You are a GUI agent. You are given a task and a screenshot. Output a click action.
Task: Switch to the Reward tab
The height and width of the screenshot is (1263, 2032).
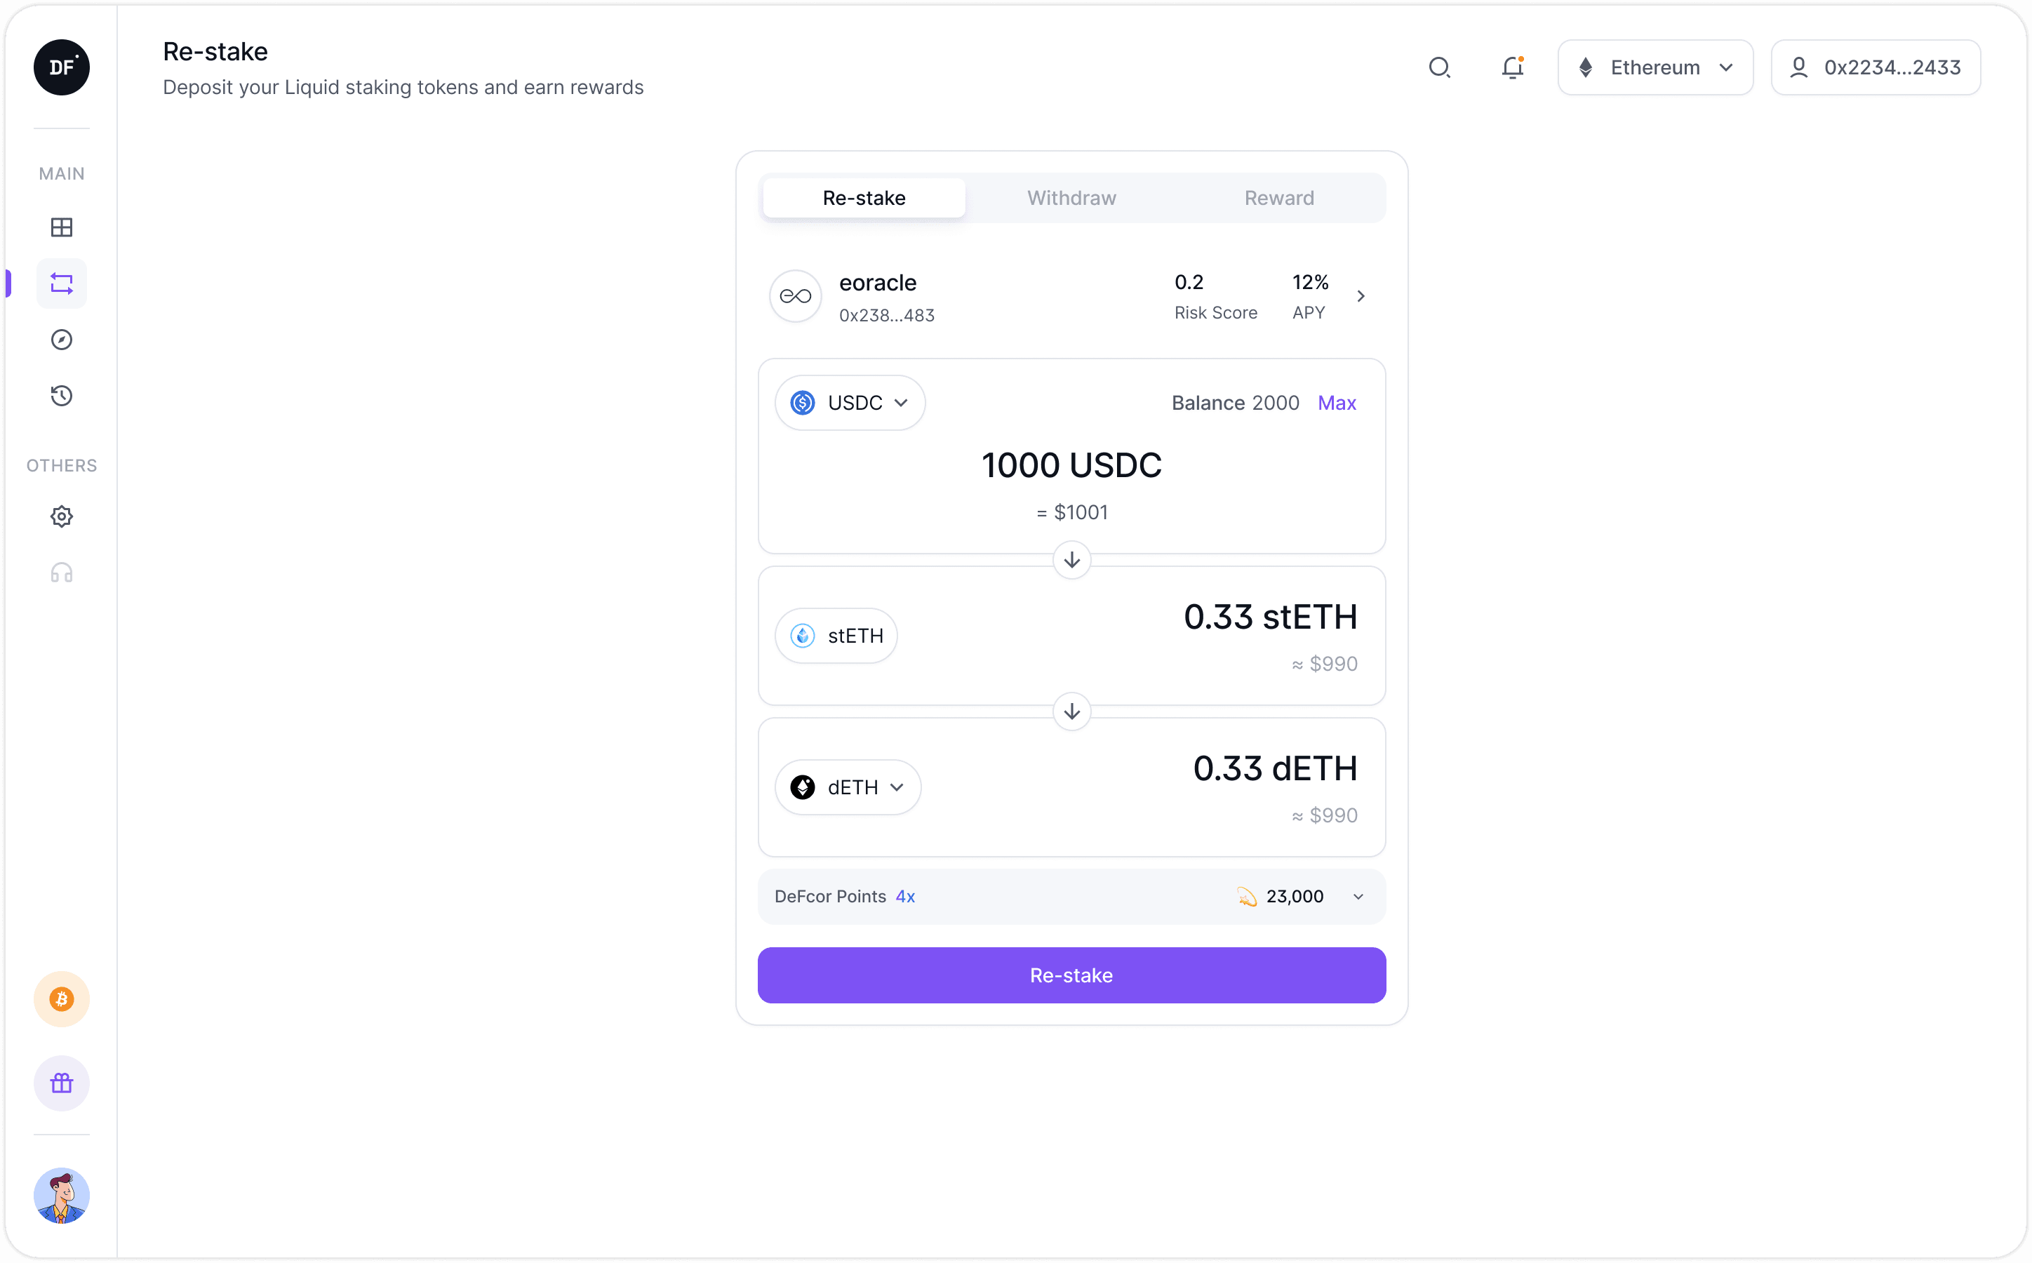[1278, 198]
